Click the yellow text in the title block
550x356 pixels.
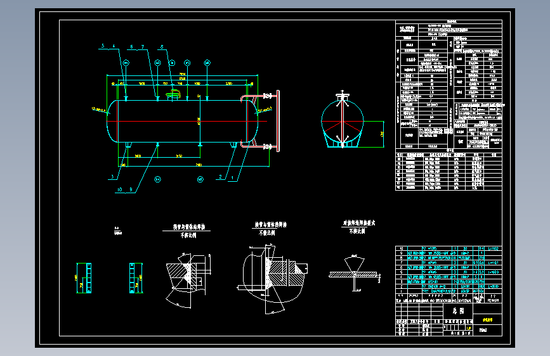tap(487, 319)
